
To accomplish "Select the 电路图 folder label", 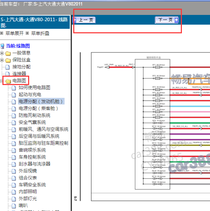I will click(19, 81).
